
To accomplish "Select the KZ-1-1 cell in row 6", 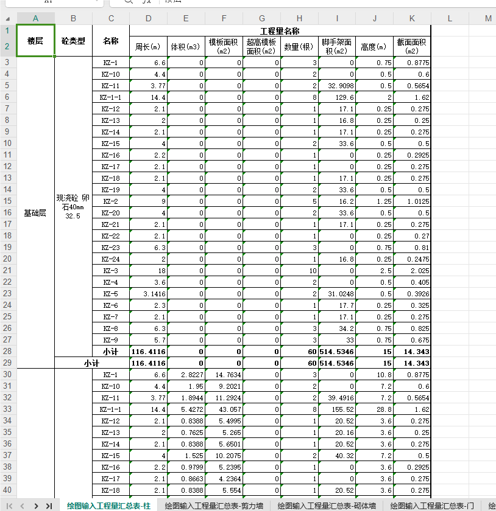I will [111, 97].
